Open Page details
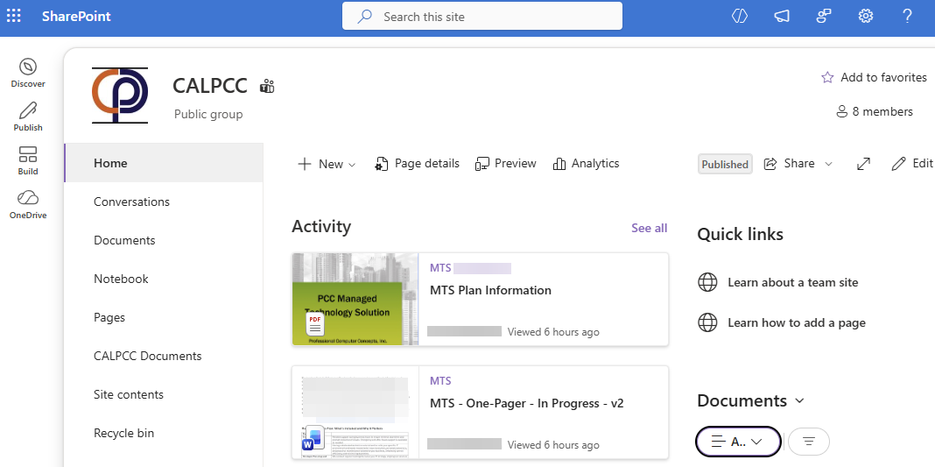The height and width of the screenshot is (467, 935). (x=418, y=164)
